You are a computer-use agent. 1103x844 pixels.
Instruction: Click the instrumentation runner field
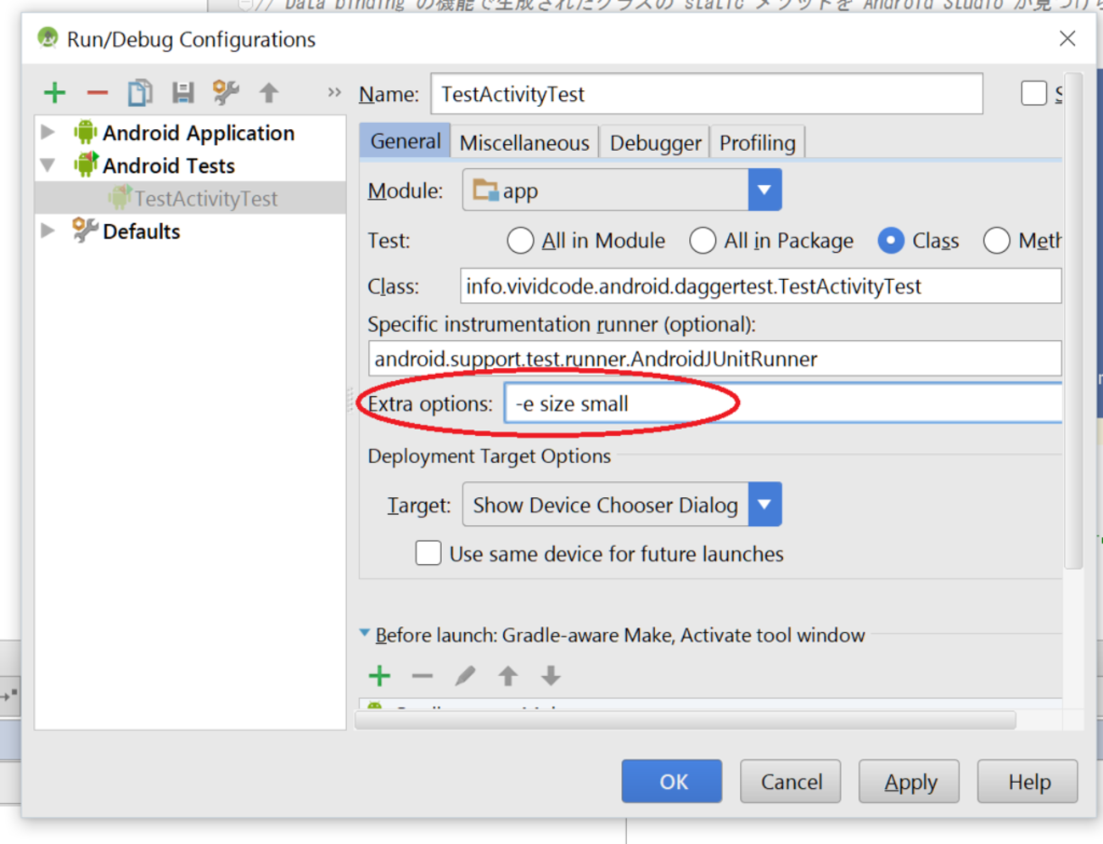pos(714,359)
